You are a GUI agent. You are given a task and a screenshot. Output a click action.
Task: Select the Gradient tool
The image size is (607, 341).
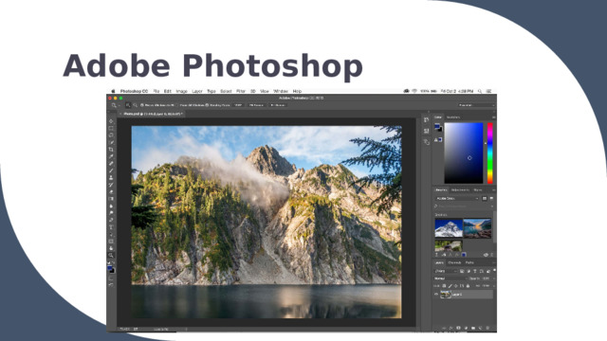[x=111, y=199]
